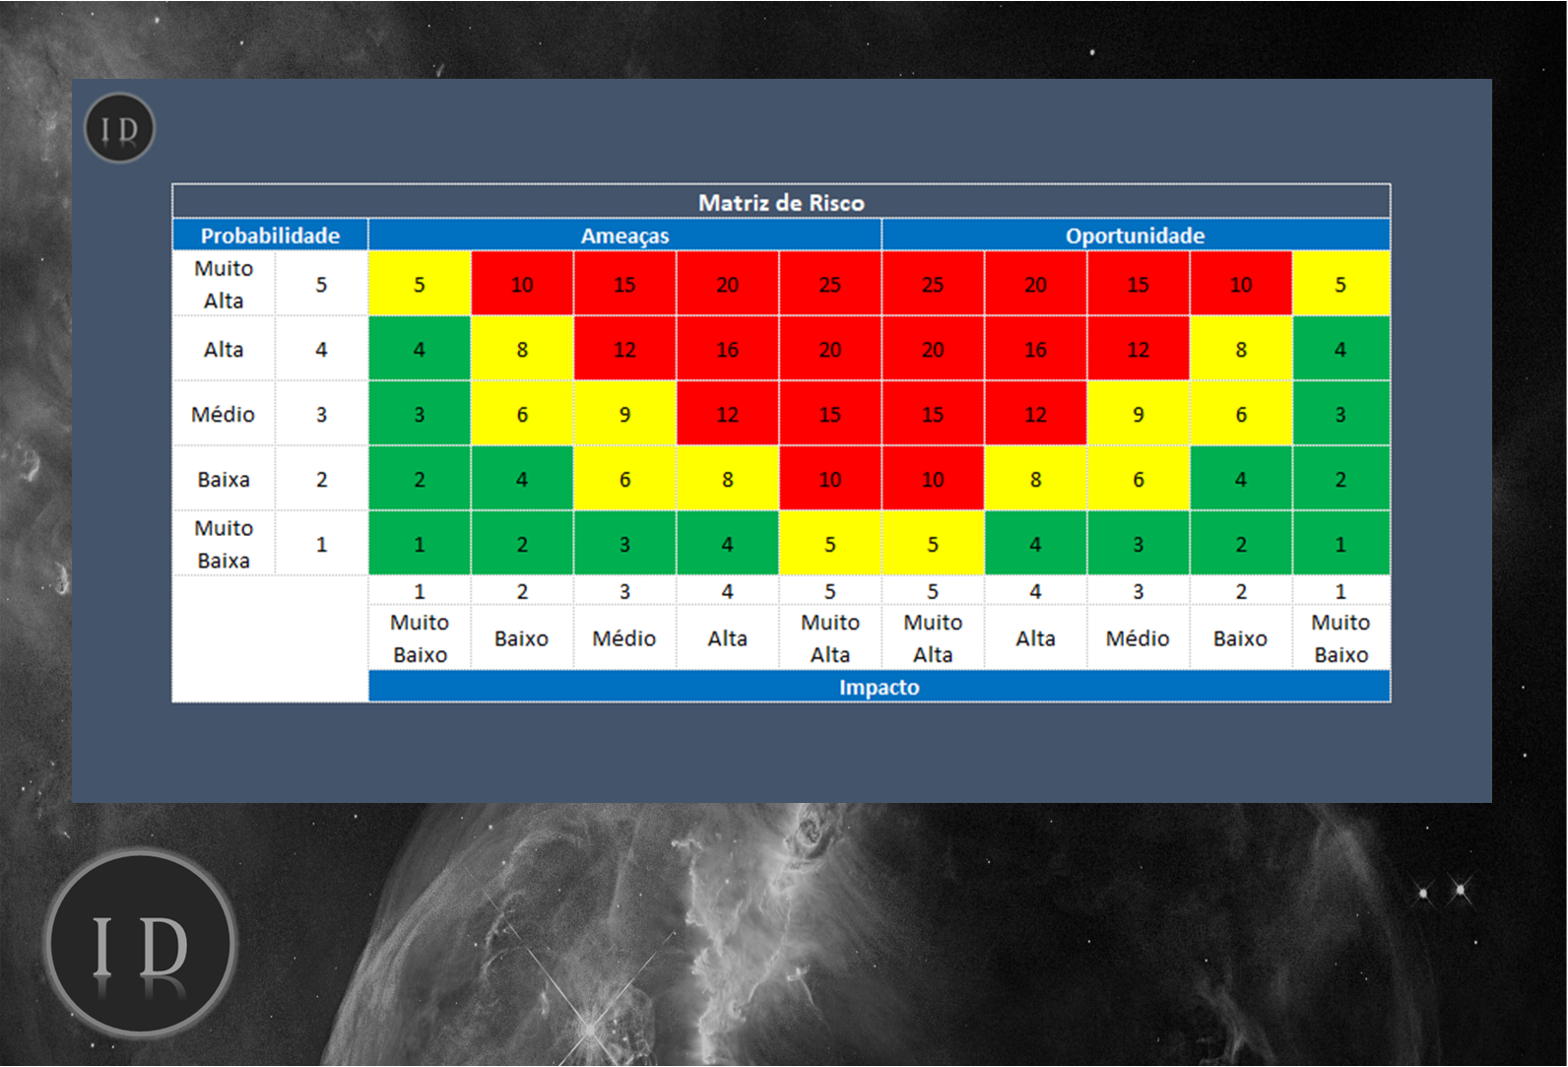Select the 'Matriz de Risco' title
Image resolution: width=1568 pixels, height=1067 pixels.
(x=781, y=202)
